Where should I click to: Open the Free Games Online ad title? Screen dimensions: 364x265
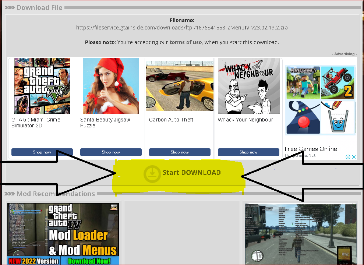tap(311, 149)
